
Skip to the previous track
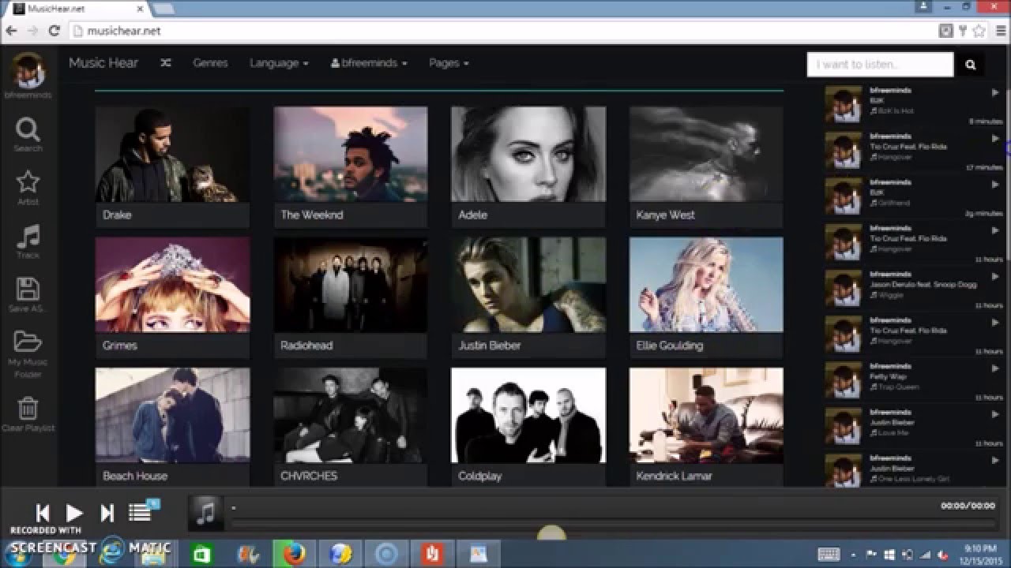click(43, 514)
